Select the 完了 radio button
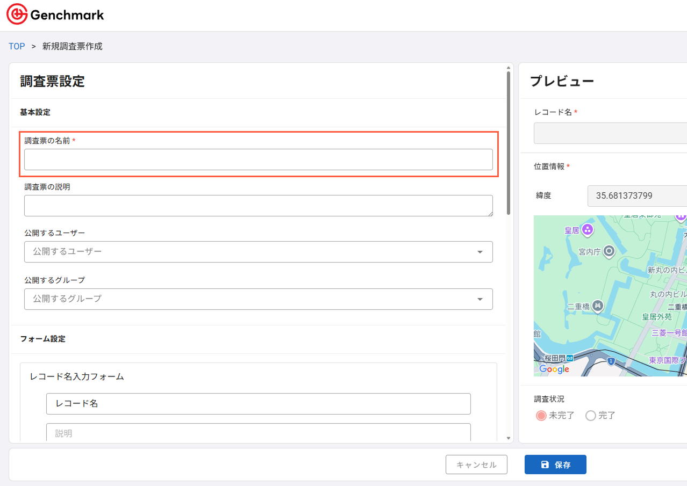 (591, 416)
